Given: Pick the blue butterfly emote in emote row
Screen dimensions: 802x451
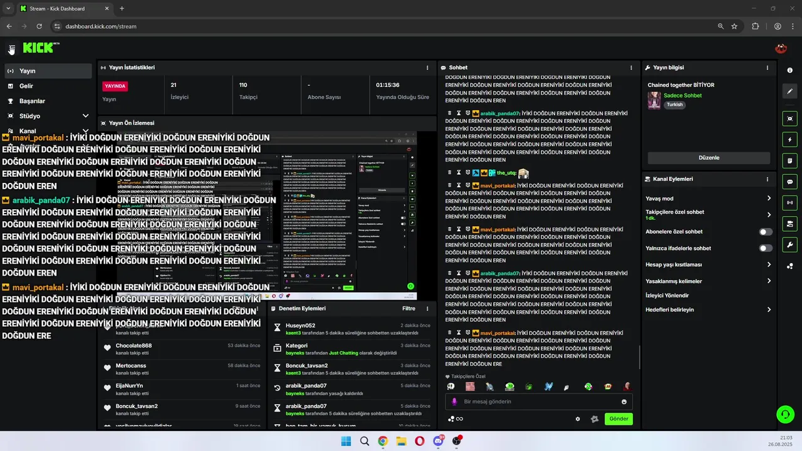Looking at the screenshot, I should 549,386.
